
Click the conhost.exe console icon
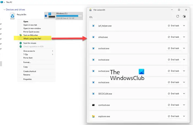click(x=93, y=105)
